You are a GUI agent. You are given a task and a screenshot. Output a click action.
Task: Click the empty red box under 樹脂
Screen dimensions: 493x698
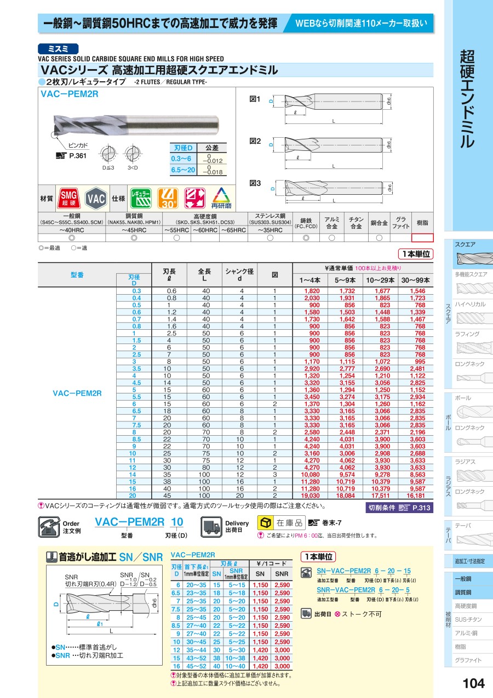pyautogui.click(x=422, y=238)
